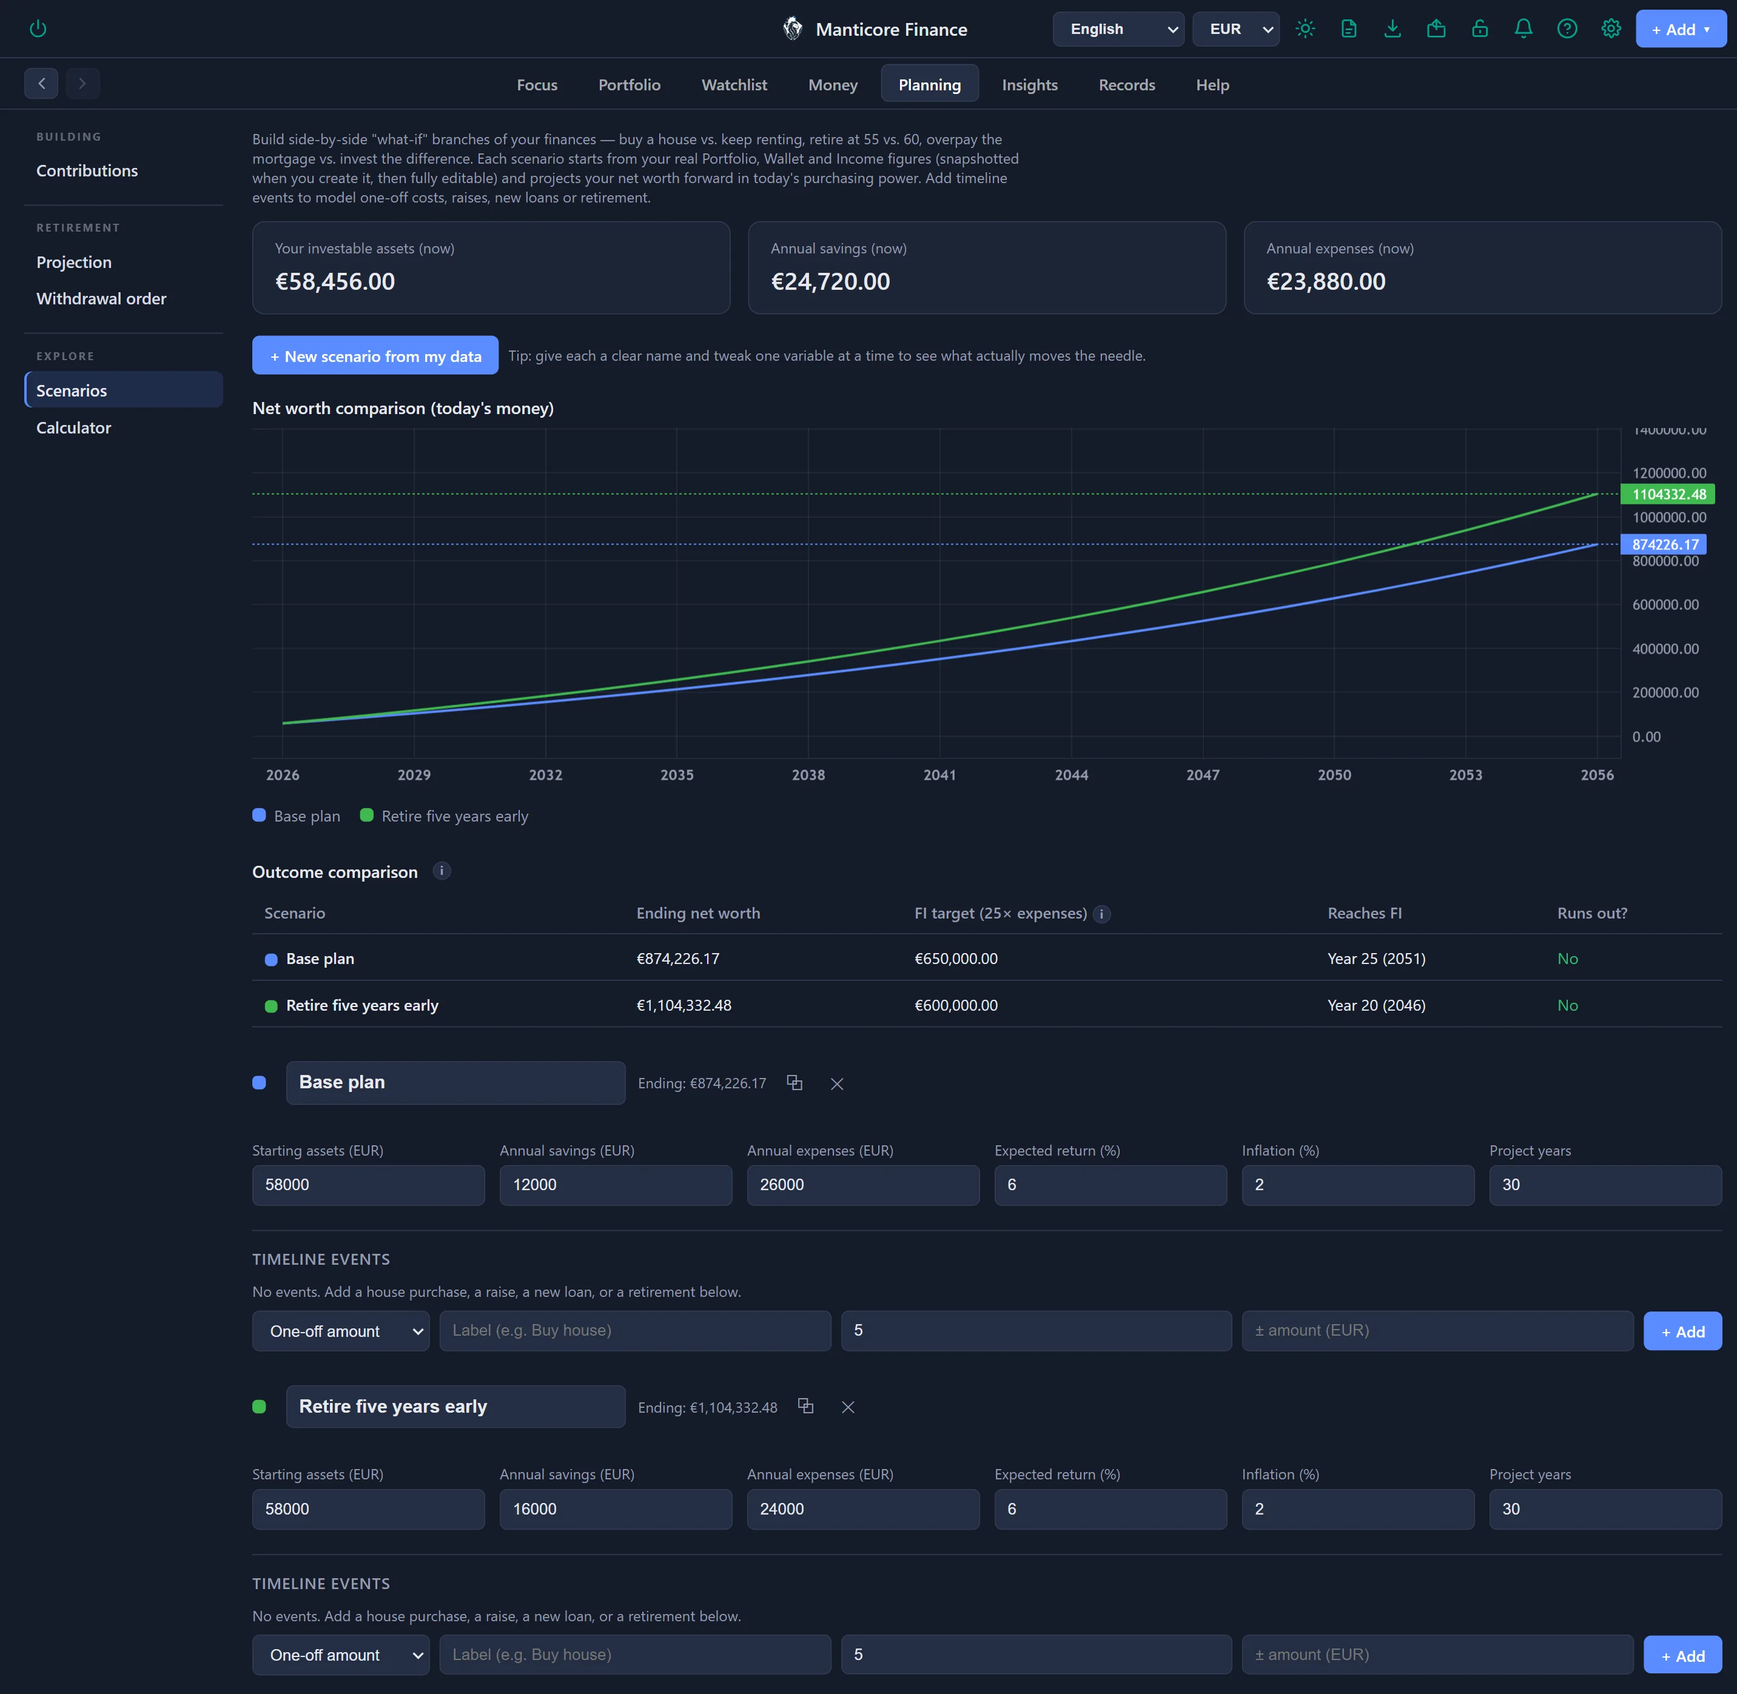
Task: Edit the Base plan scenario name field
Action: point(455,1083)
